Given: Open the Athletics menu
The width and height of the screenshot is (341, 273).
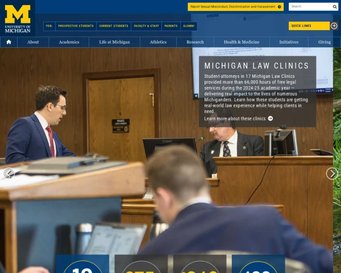Looking at the screenshot, I should coord(158,42).
